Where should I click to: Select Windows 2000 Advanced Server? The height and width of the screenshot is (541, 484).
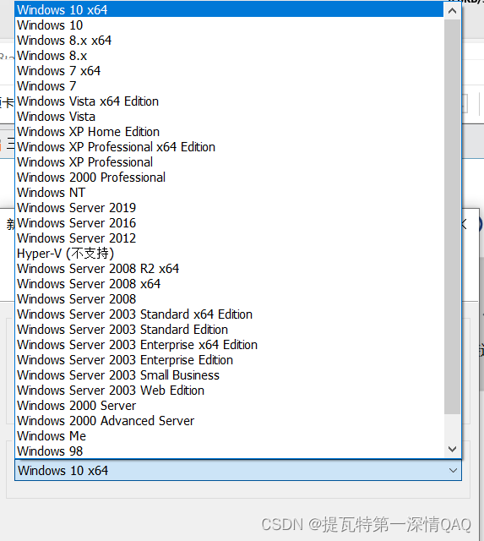click(229, 421)
